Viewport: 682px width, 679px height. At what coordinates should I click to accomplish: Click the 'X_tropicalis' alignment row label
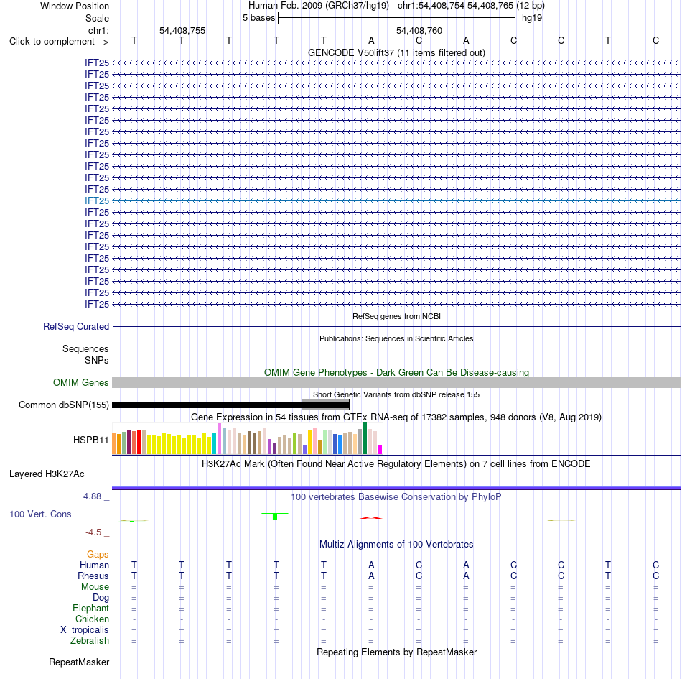click(85, 630)
